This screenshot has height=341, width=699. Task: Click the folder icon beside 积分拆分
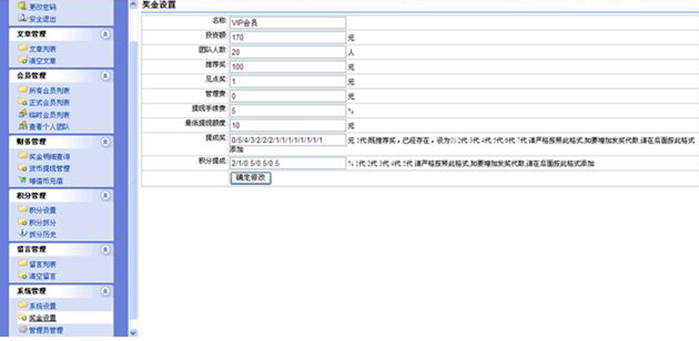click(x=23, y=222)
